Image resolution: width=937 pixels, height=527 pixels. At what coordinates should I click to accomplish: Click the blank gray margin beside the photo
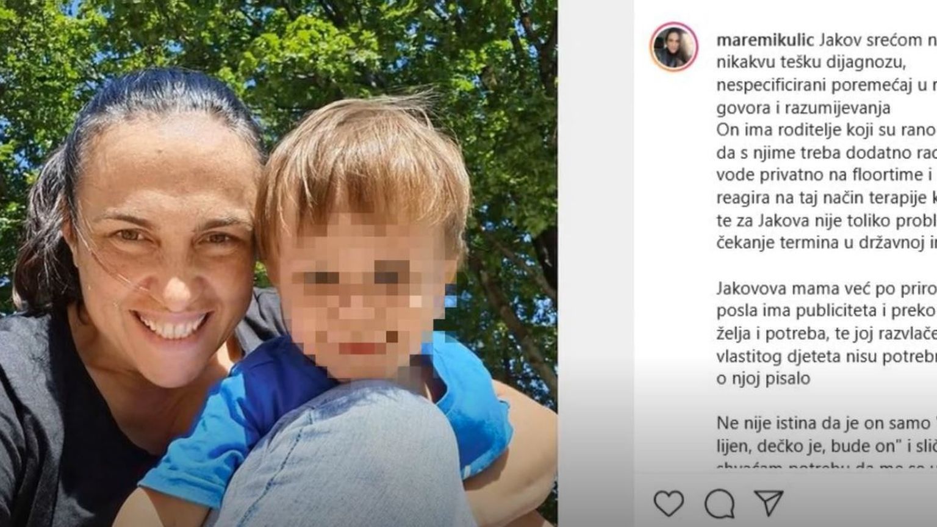[x=595, y=263]
